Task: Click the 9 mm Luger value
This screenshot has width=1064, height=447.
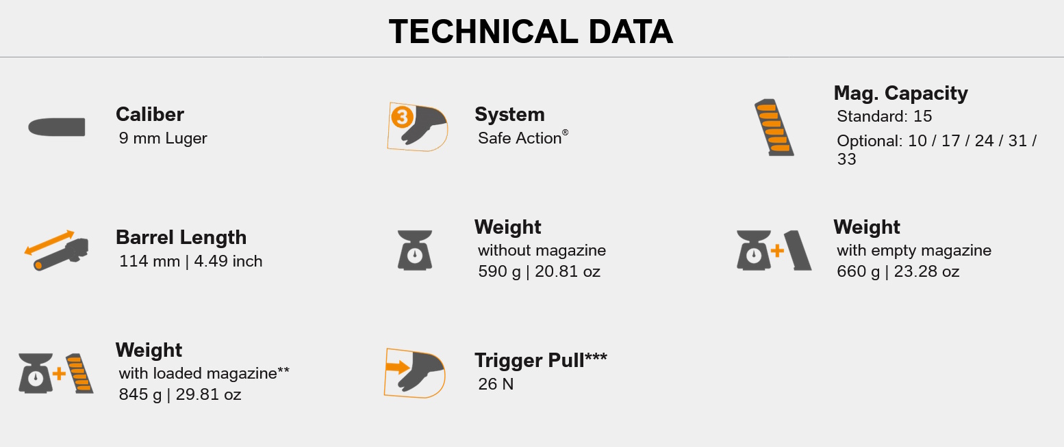Action: pyautogui.click(x=163, y=138)
